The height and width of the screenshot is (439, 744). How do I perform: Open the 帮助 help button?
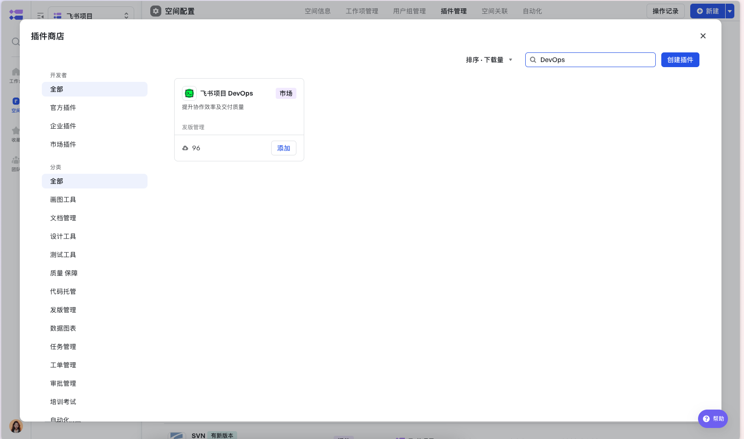[713, 419]
